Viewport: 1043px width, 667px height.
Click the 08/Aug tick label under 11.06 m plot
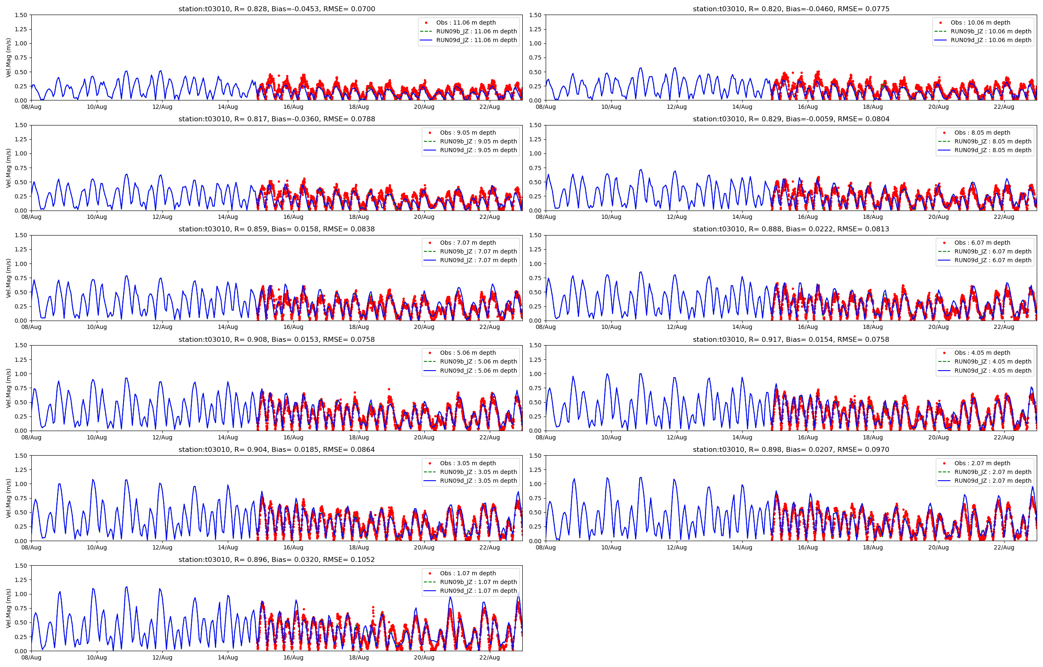(31, 107)
